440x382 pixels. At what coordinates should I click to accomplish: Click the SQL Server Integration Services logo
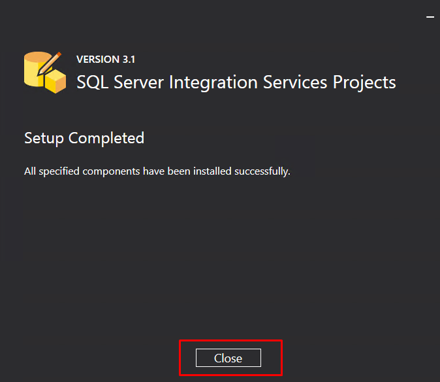click(45, 72)
